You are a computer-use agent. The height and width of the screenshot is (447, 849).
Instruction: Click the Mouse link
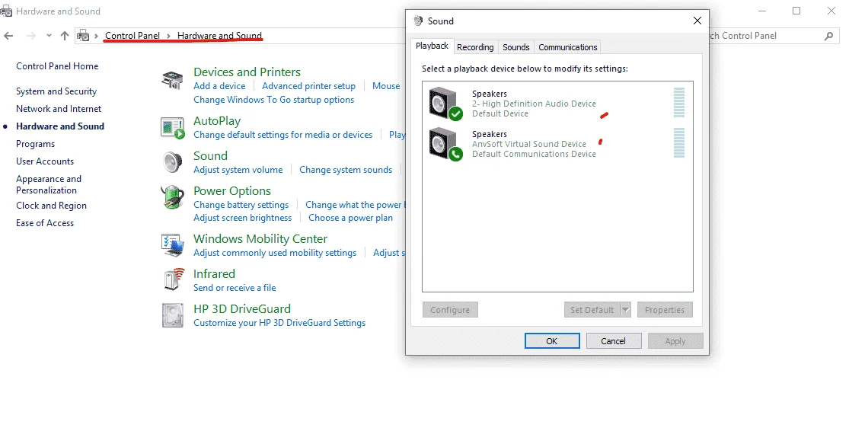coord(386,86)
